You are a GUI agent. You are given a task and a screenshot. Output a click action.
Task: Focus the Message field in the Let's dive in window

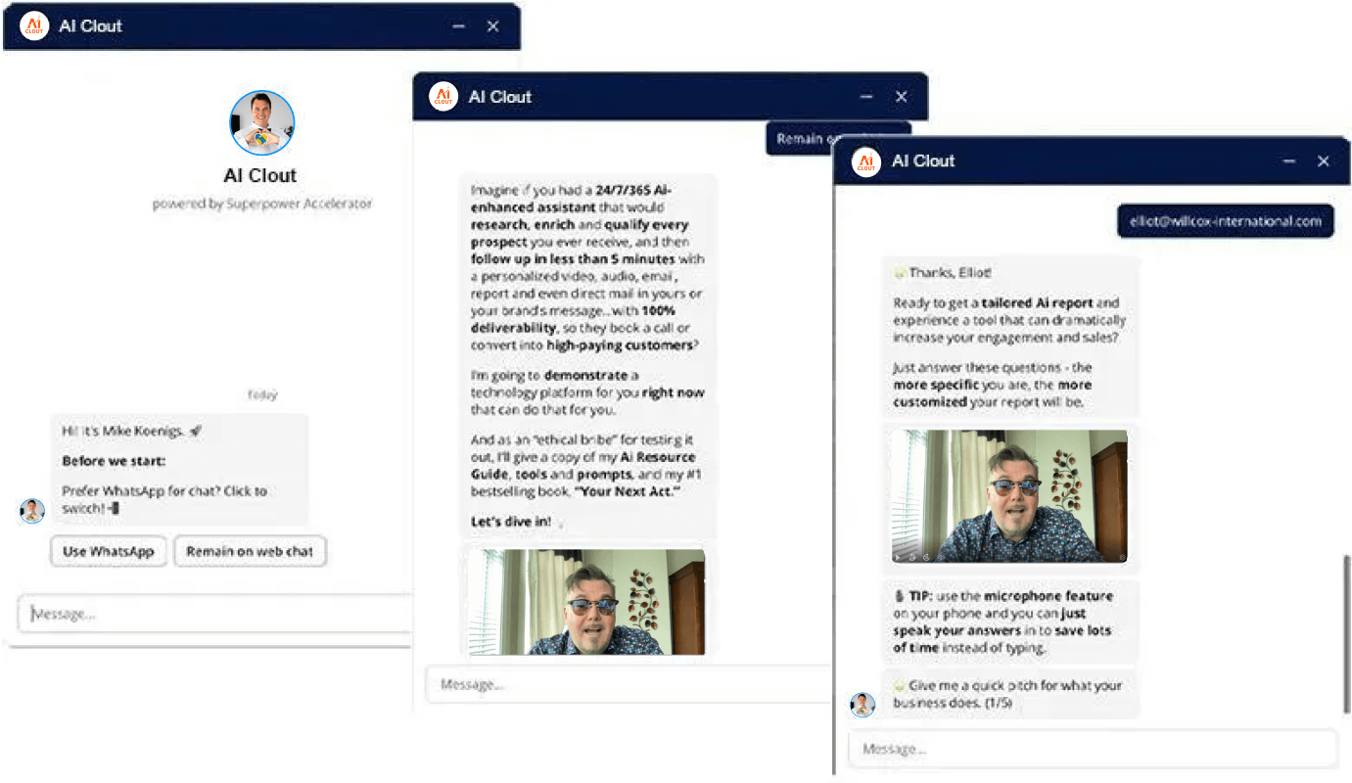(x=629, y=684)
